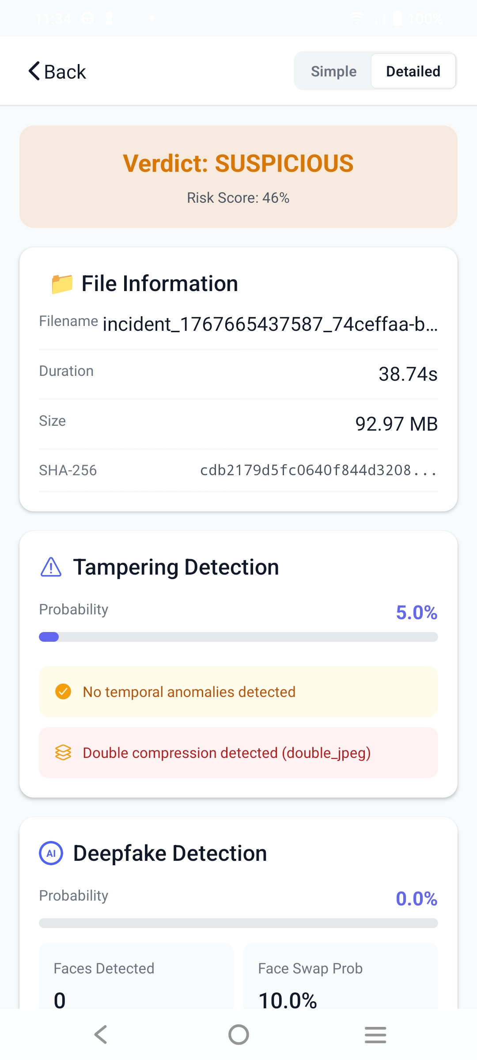Open the Tampering Detection section

click(176, 567)
